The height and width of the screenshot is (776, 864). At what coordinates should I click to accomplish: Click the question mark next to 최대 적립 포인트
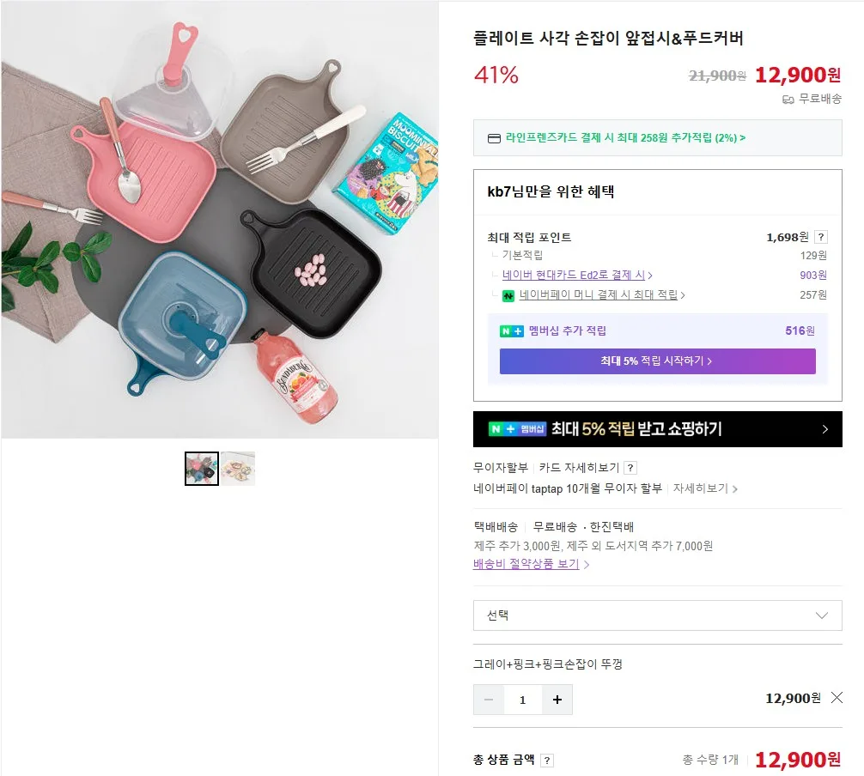click(x=820, y=237)
